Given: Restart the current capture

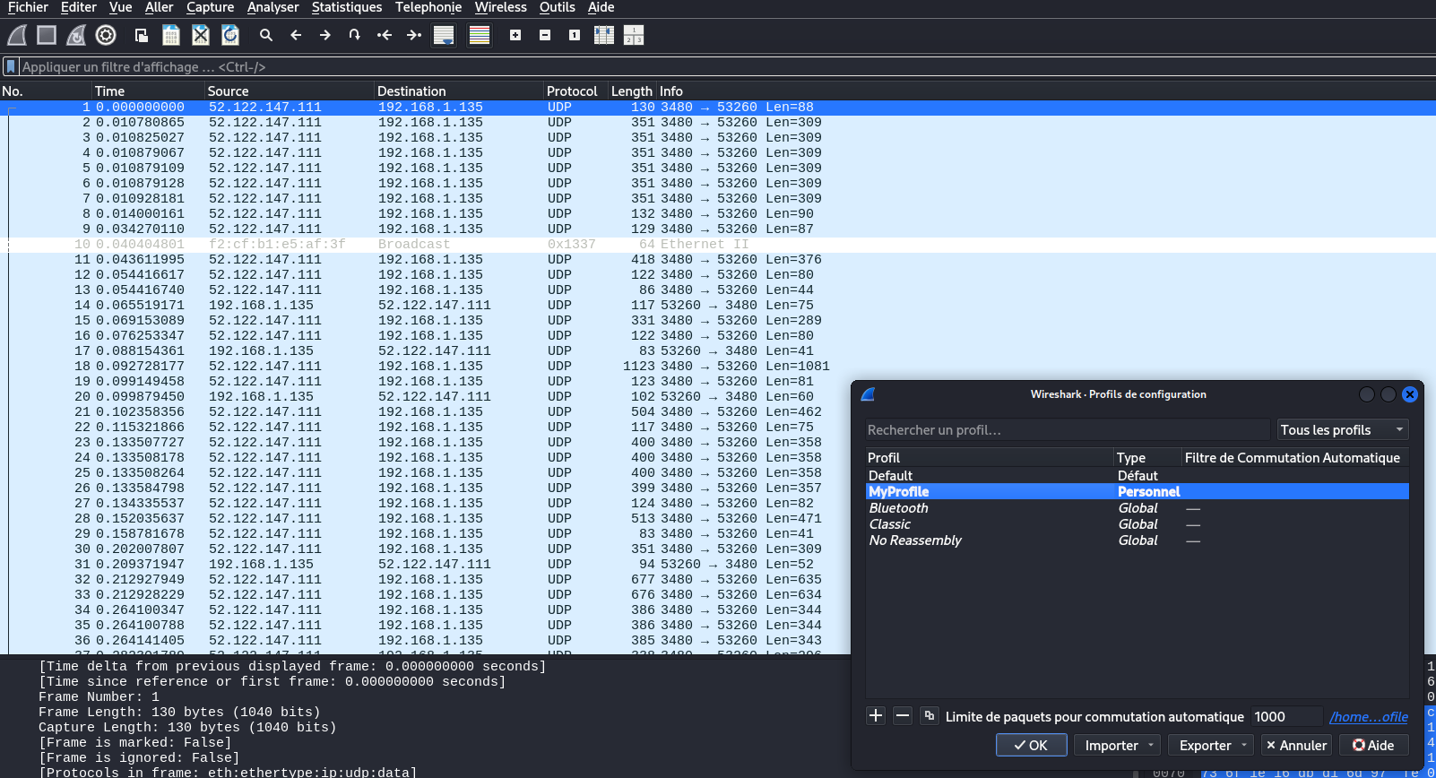Looking at the screenshot, I should tap(76, 35).
